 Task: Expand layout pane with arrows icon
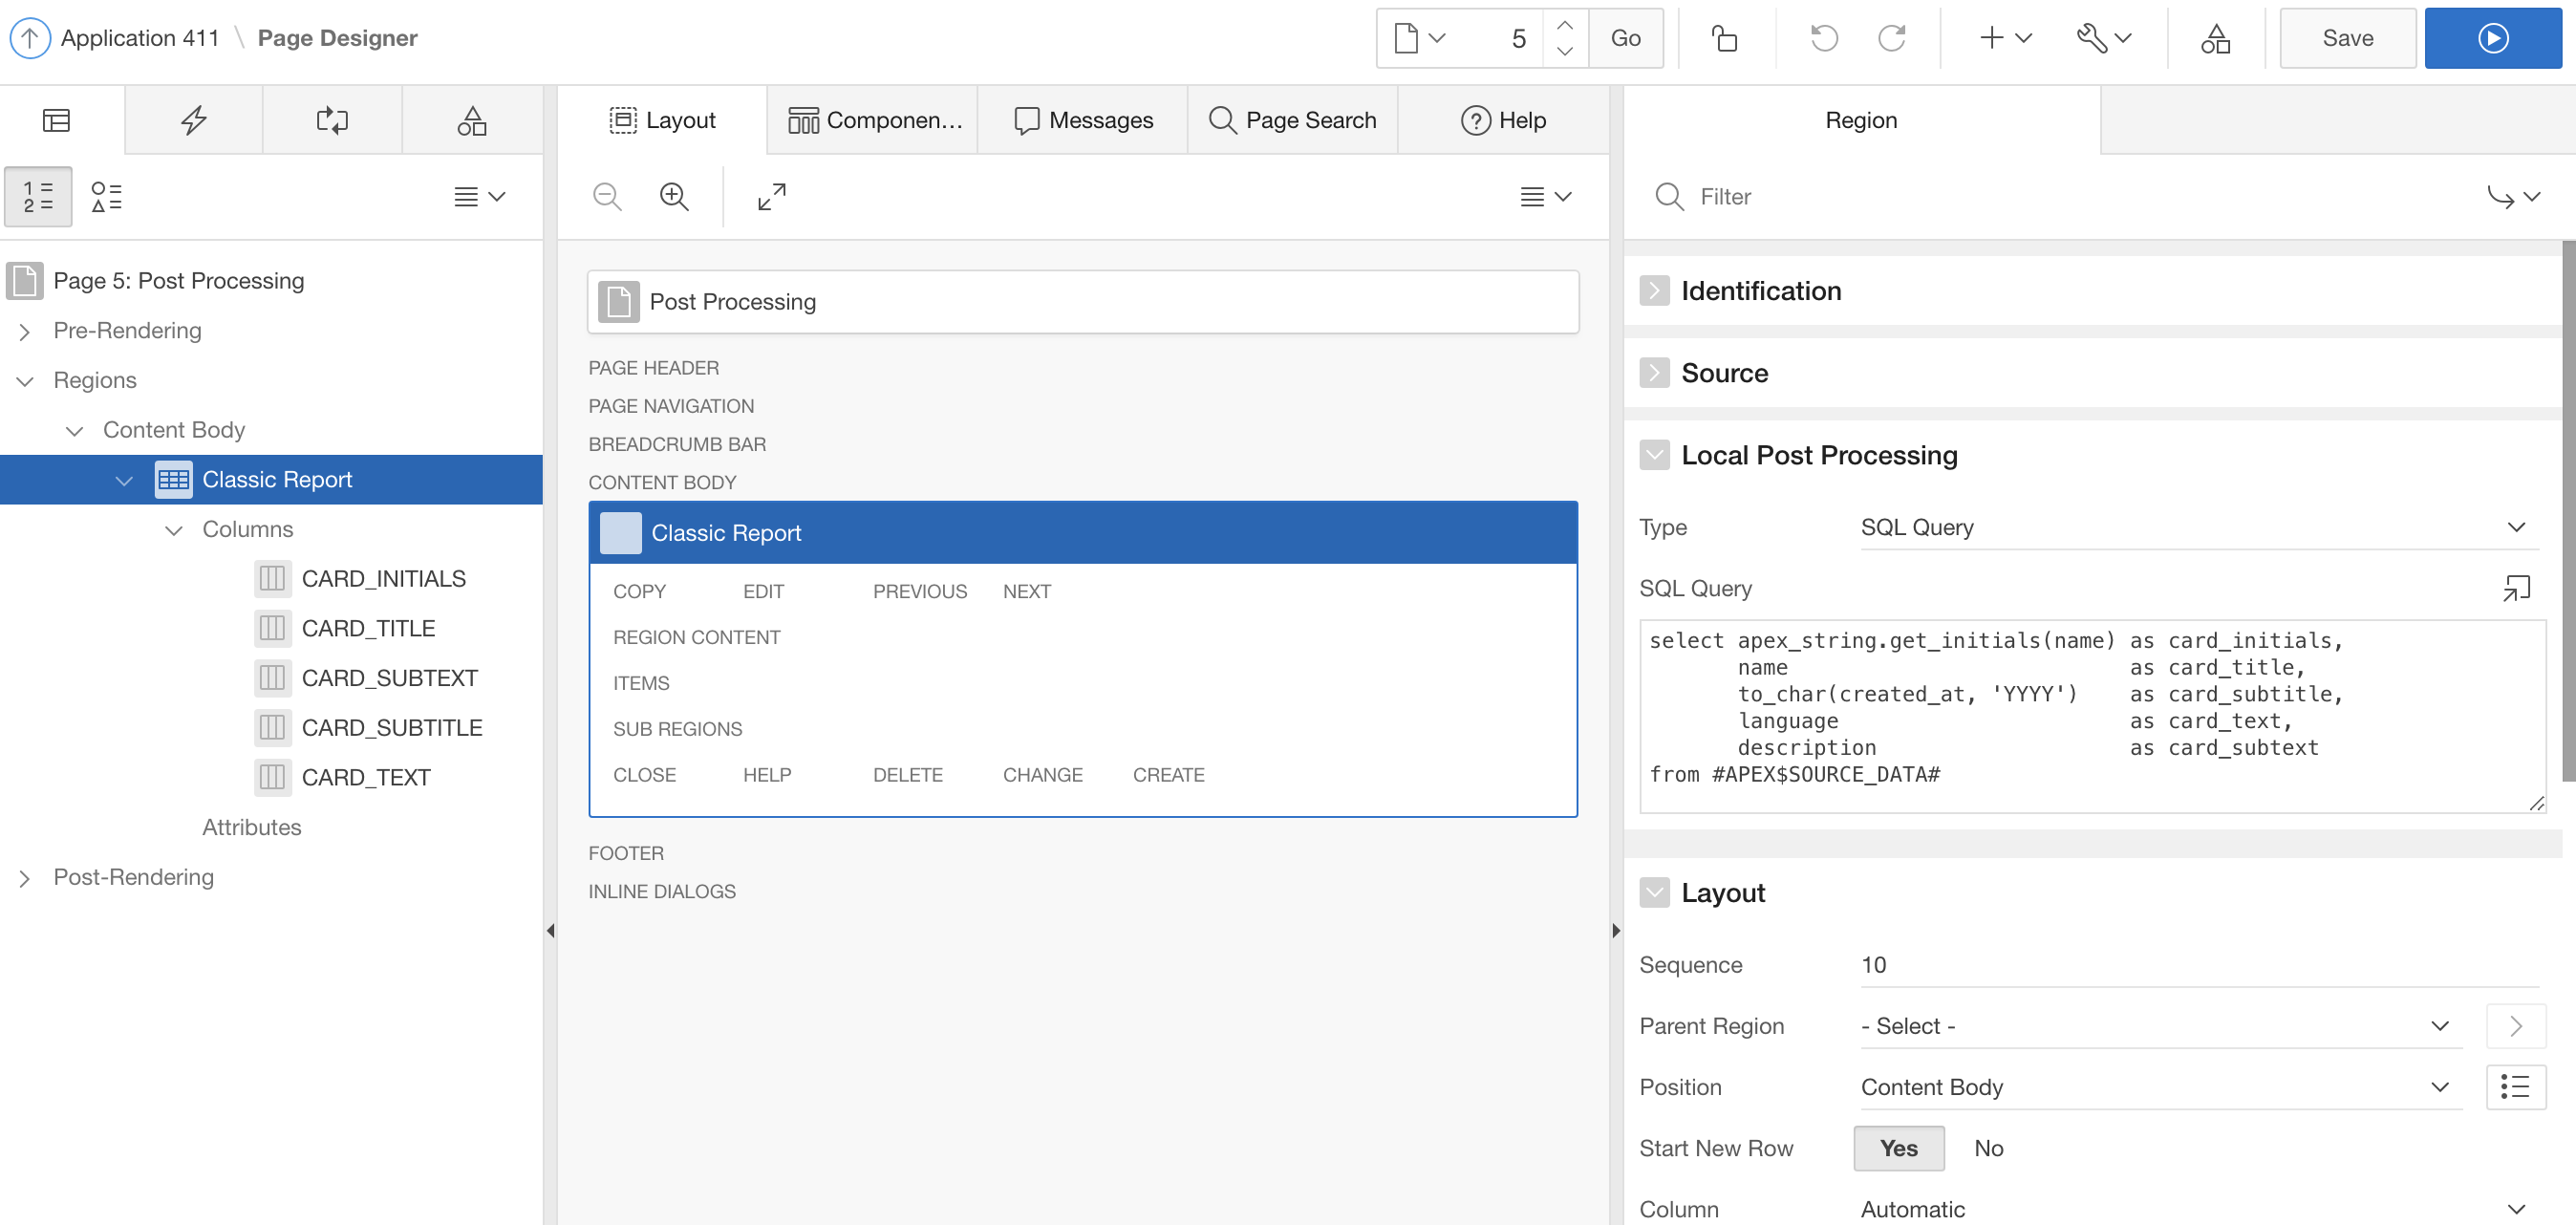pos(771,196)
